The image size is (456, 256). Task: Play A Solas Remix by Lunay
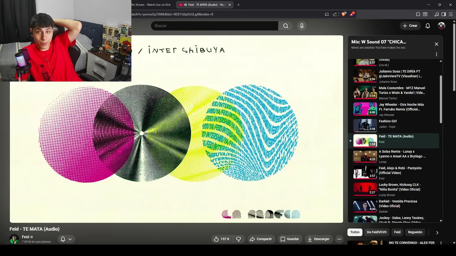[393, 156]
